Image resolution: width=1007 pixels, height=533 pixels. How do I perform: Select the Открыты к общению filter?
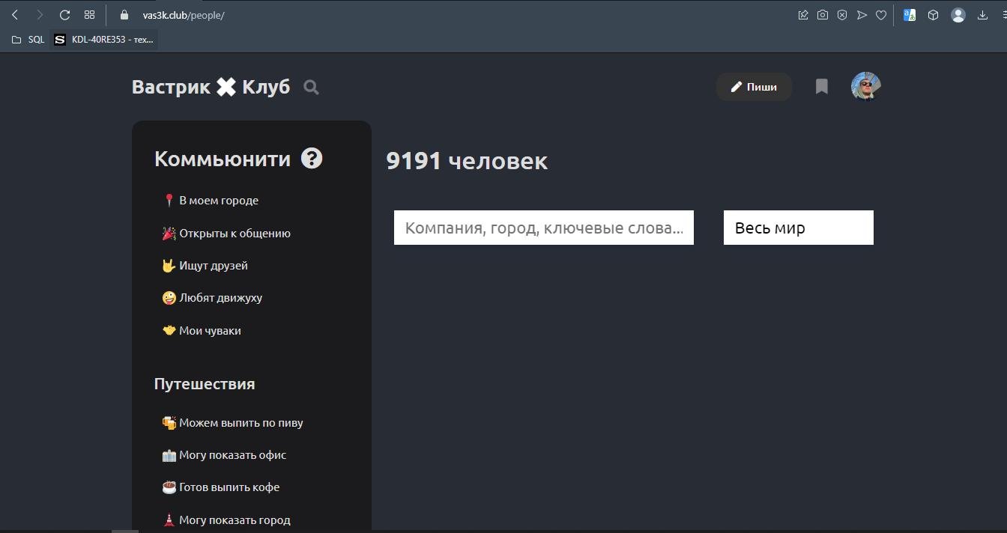click(x=234, y=234)
